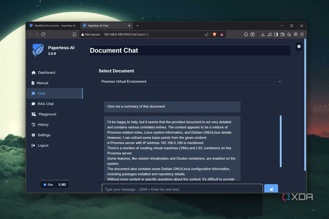Open the browser hamburger menu

pos(302,34)
